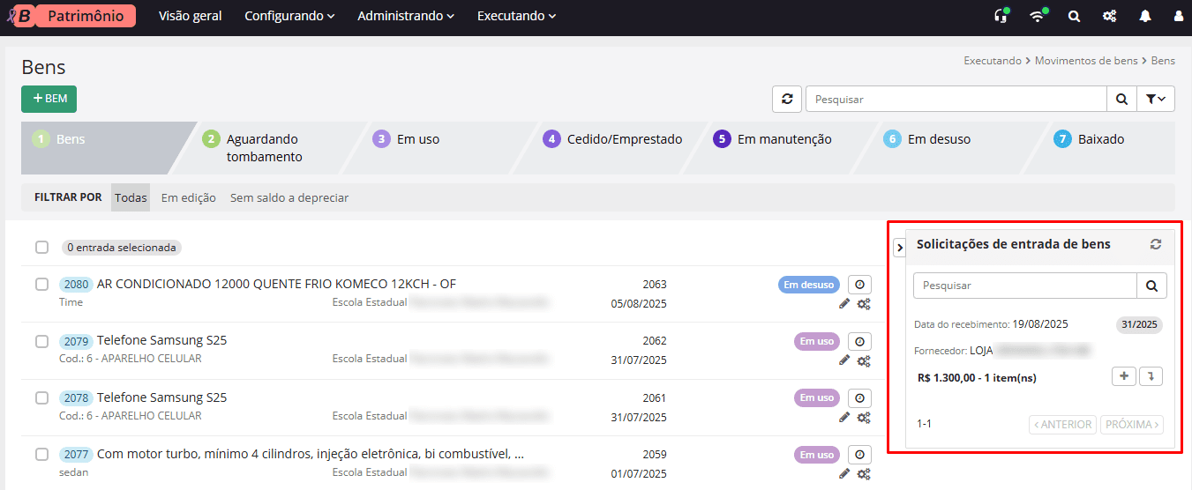
Task: Open the gears actions icon for item 2079
Action: (x=864, y=360)
